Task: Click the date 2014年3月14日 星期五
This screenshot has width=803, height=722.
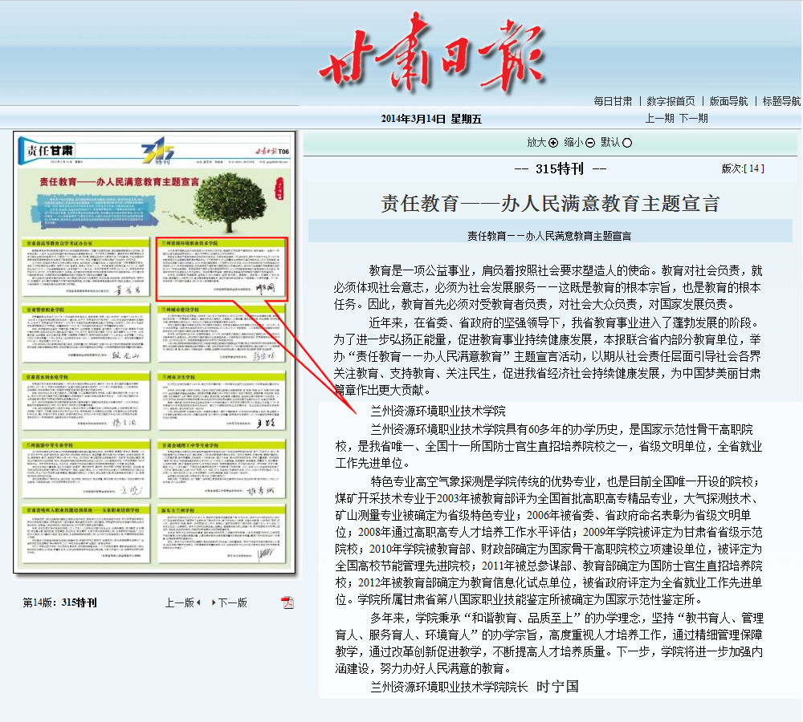Action: pyautogui.click(x=431, y=120)
